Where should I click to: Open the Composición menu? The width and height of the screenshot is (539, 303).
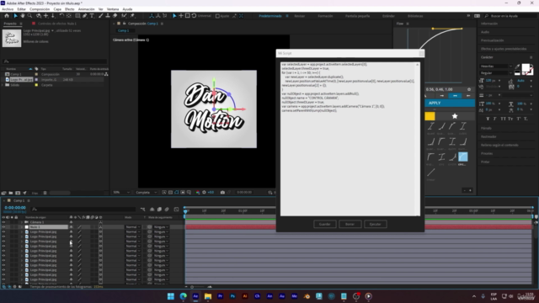click(40, 9)
